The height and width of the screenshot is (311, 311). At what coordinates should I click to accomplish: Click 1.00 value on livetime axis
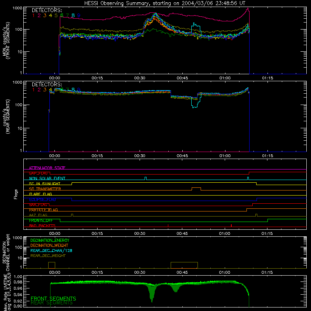click(18, 276)
